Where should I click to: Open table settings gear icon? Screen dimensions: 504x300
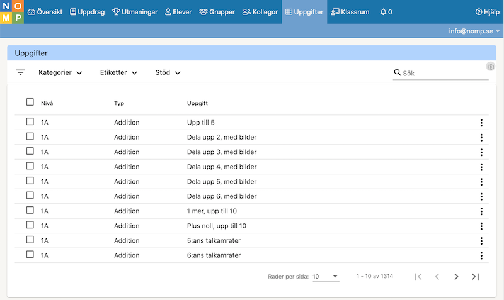point(491,67)
